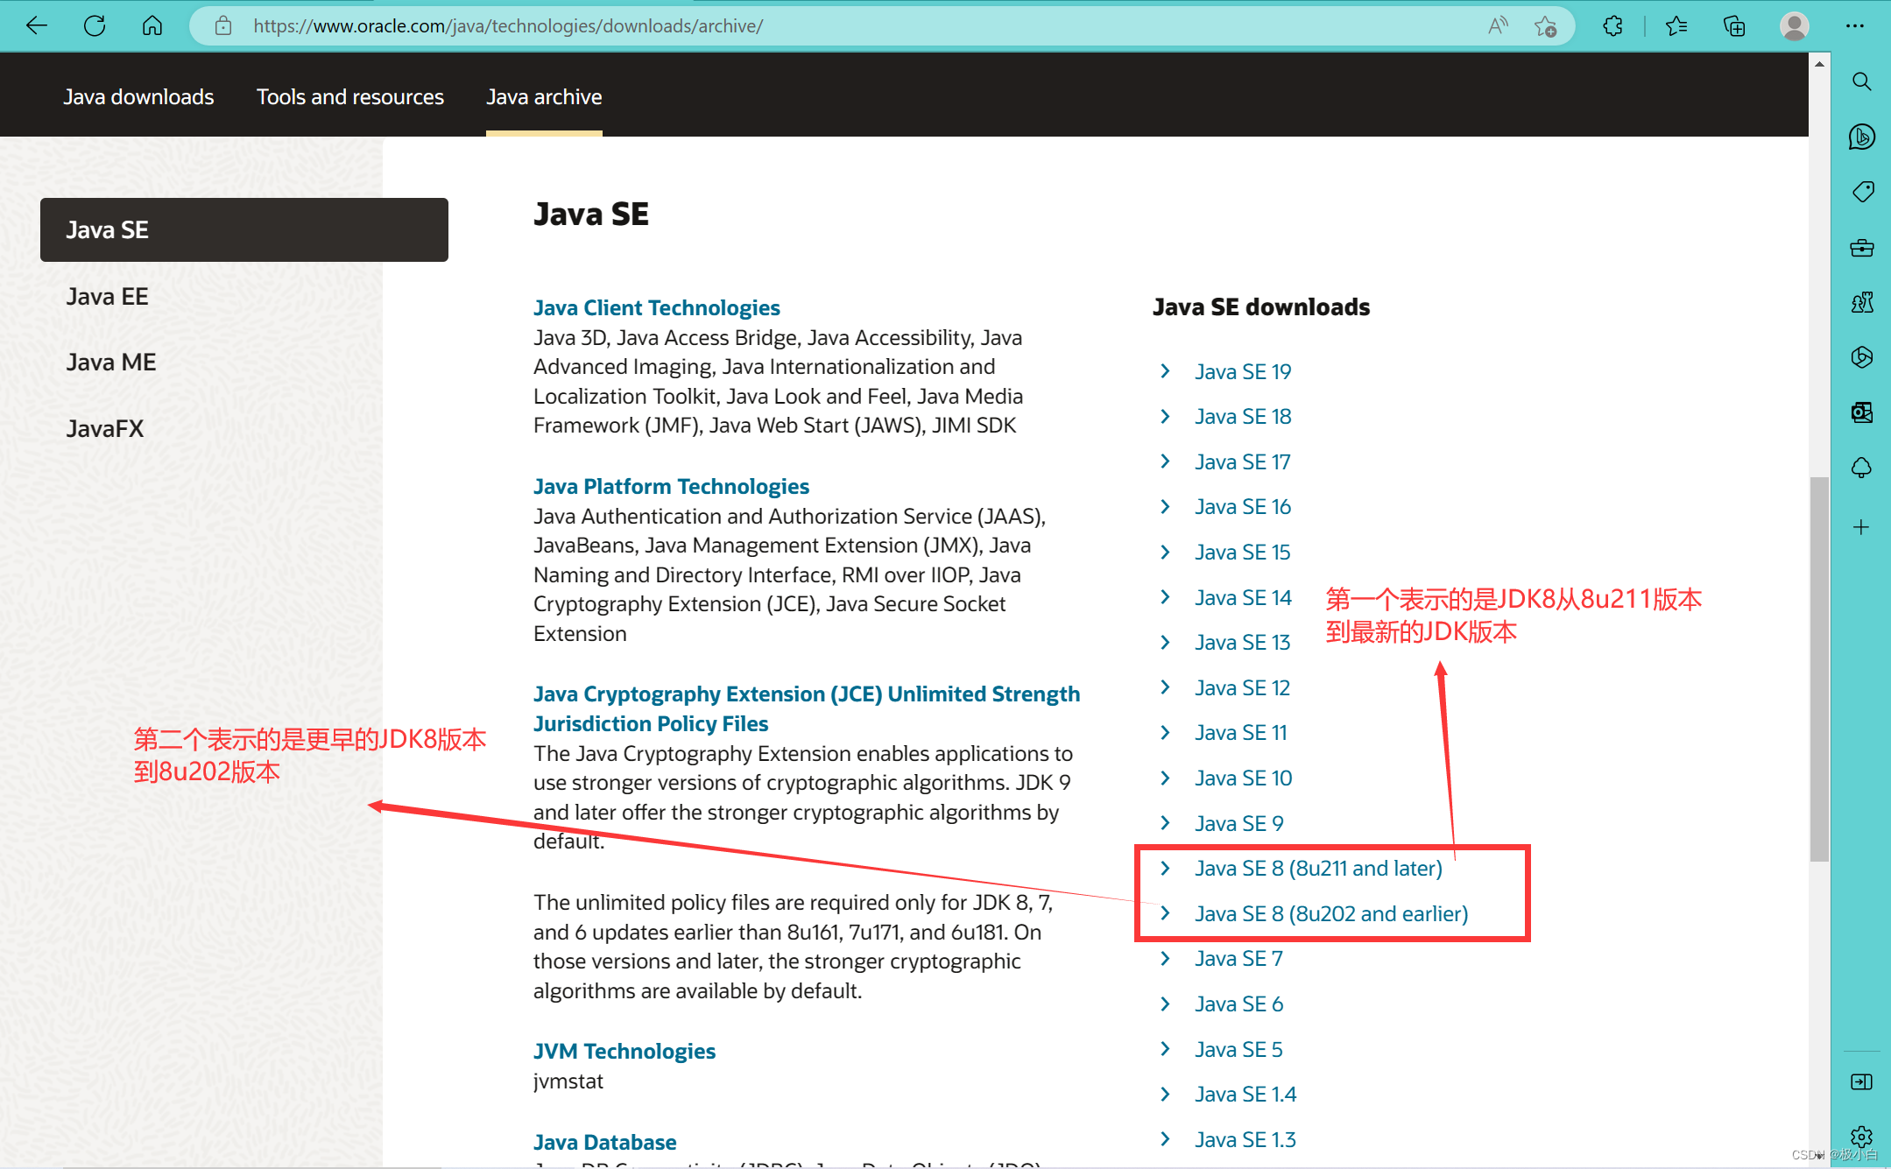The height and width of the screenshot is (1169, 1891).
Task: Open the Java SE 5 link
Action: [1238, 1050]
